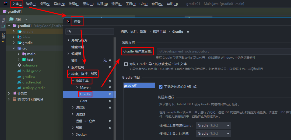Select the .gitignore file icon in the project tree

pos(19,65)
